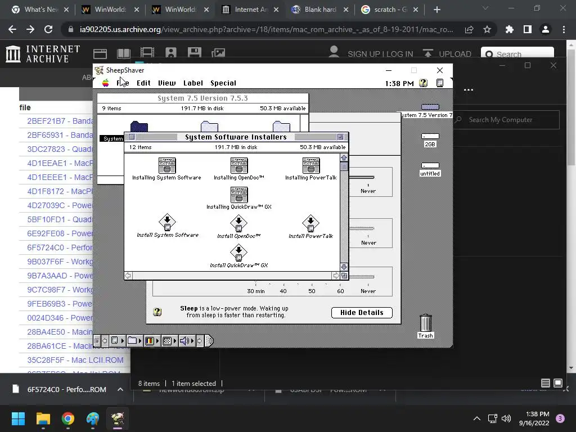This screenshot has width=576, height=432.
Task: Click the help icon in Energy Saver window
Action: tap(157, 312)
